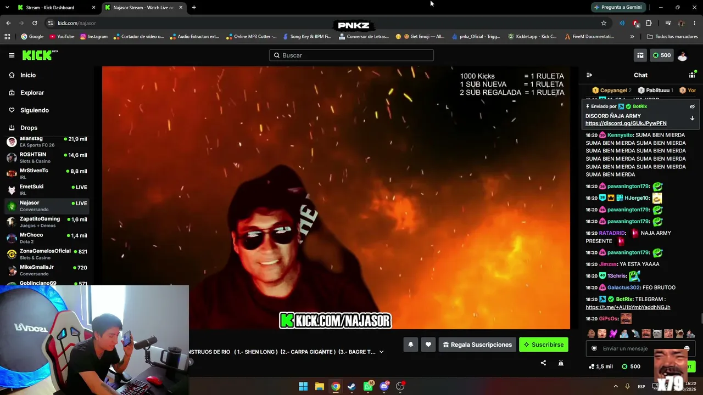The height and width of the screenshot is (395, 703).
Task: Open chat users and settings icon
Action: click(x=692, y=75)
